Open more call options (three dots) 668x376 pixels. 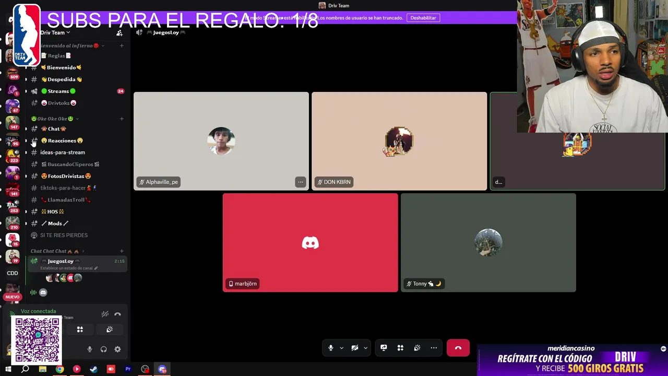434,348
